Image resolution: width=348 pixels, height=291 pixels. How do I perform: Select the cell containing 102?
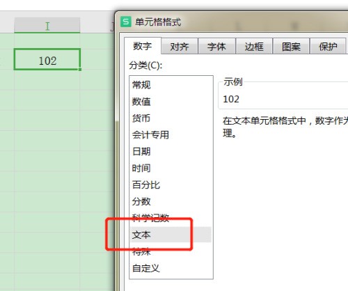(x=47, y=59)
